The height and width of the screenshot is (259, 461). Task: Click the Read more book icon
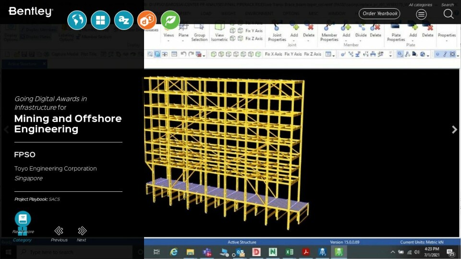pyautogui.click(x=23, y=219)
